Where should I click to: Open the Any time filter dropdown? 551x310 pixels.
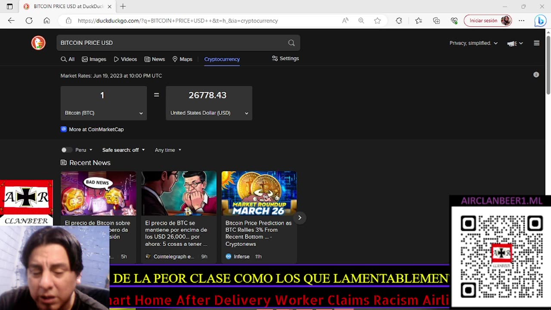click(x=168, y=150)
